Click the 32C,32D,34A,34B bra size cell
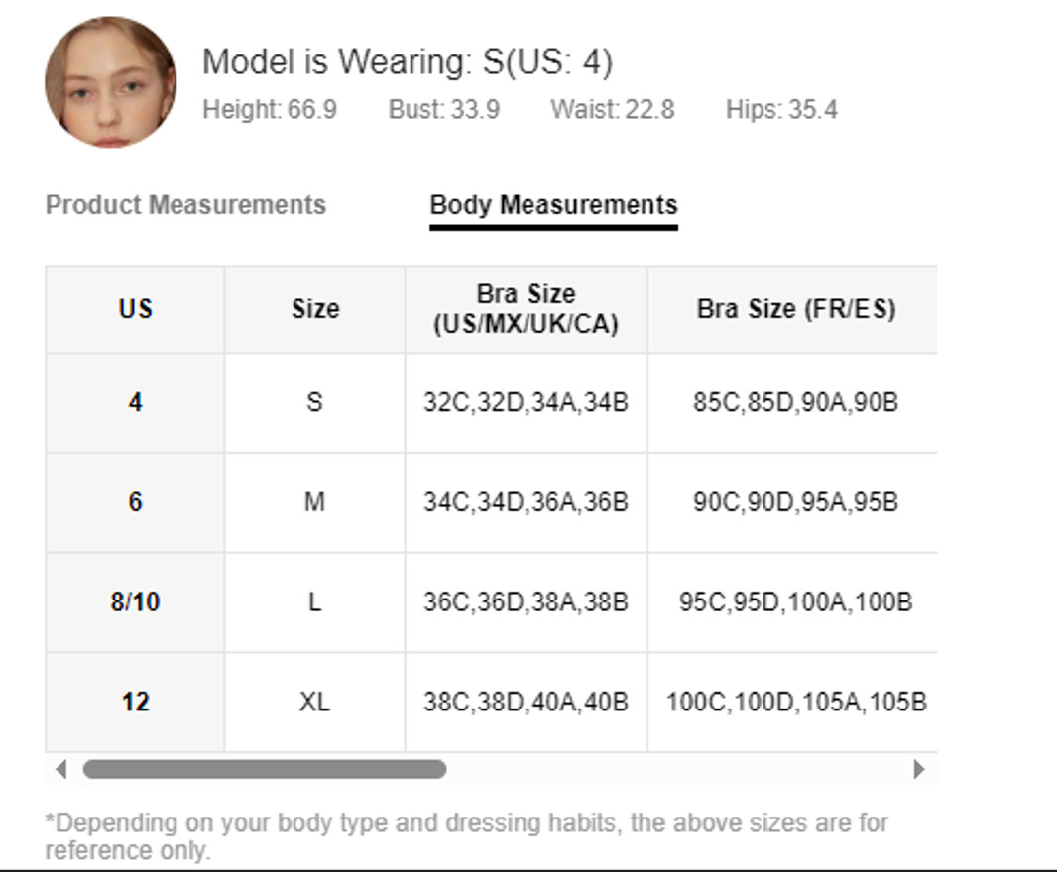The image size is (1057, 872). pyautogui.click(x=526, y=403)
